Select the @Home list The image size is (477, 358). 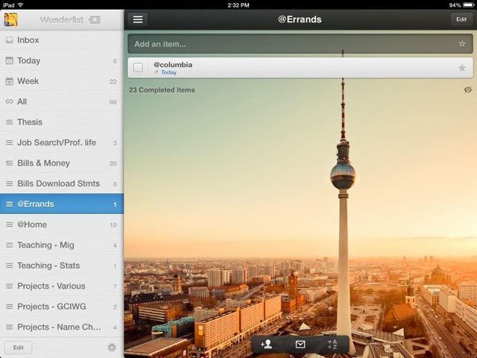(x=62, y=224)
